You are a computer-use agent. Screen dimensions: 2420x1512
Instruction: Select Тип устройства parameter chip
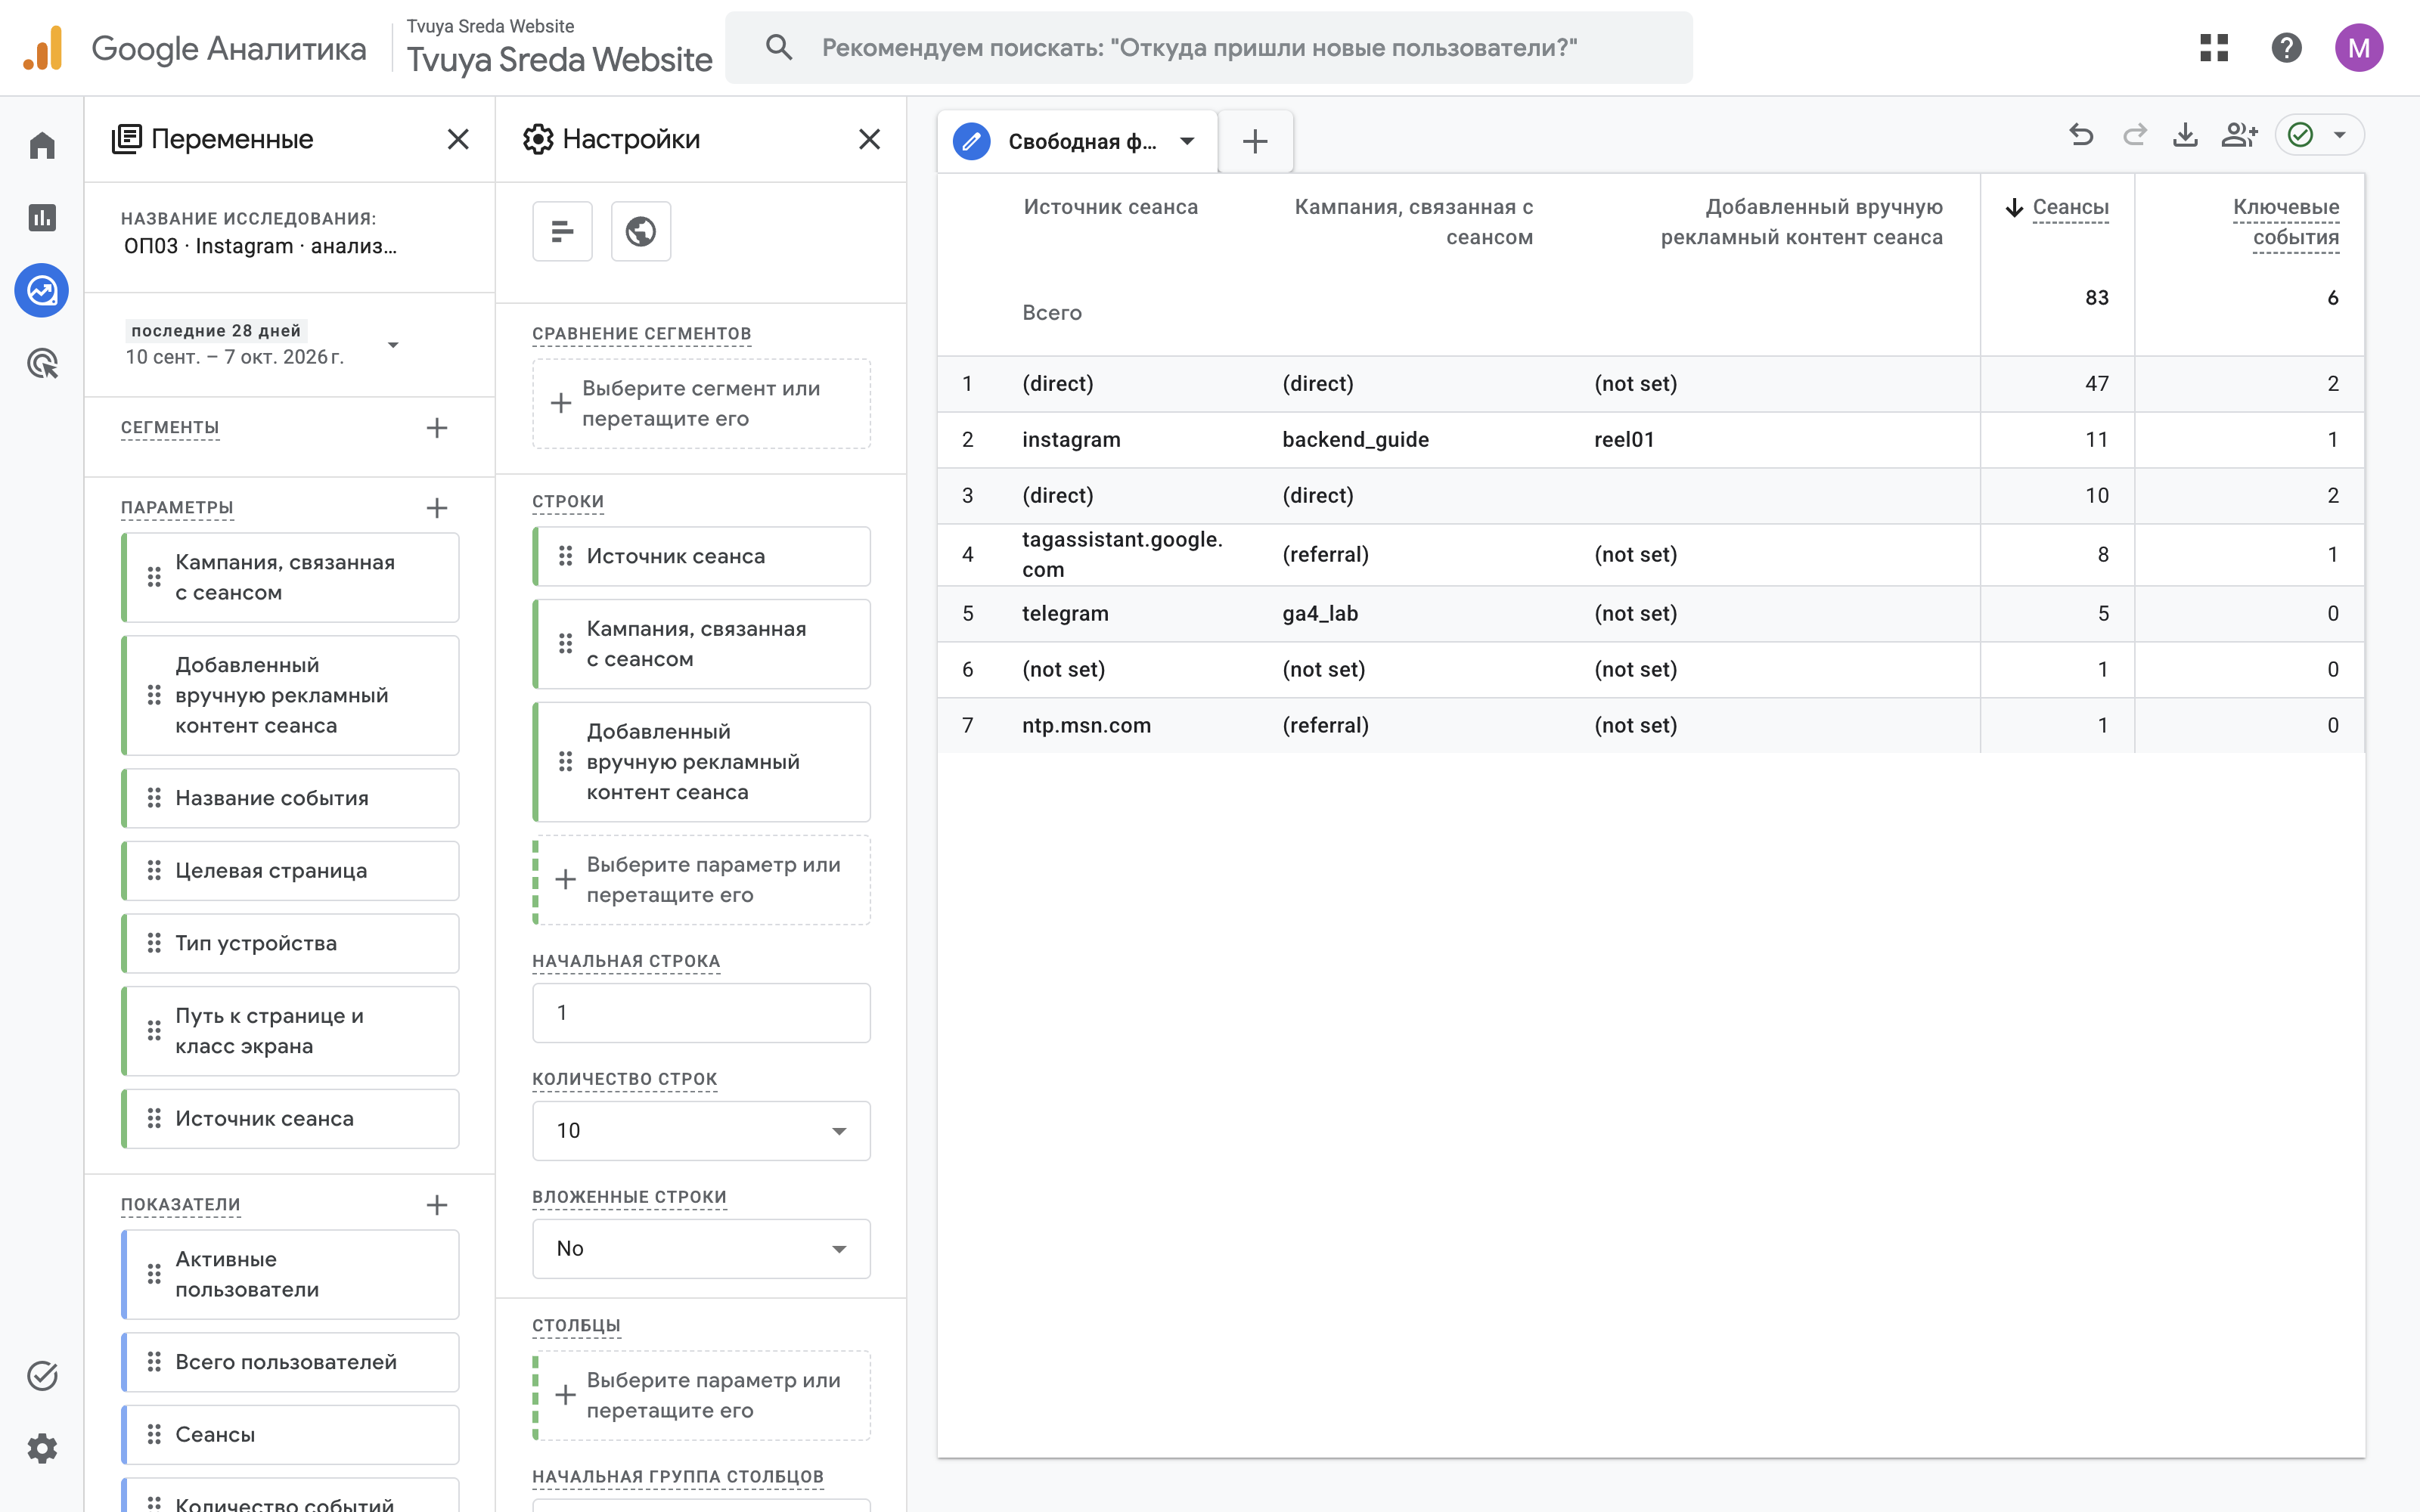tap(290, 943)
